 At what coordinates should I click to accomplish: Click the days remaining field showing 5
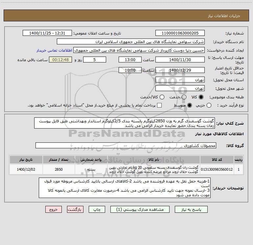95,60
